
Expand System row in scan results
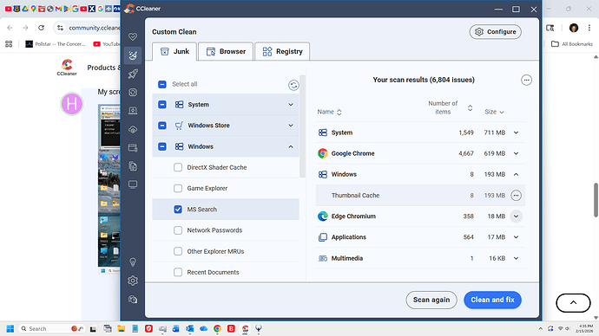[516, 132]
